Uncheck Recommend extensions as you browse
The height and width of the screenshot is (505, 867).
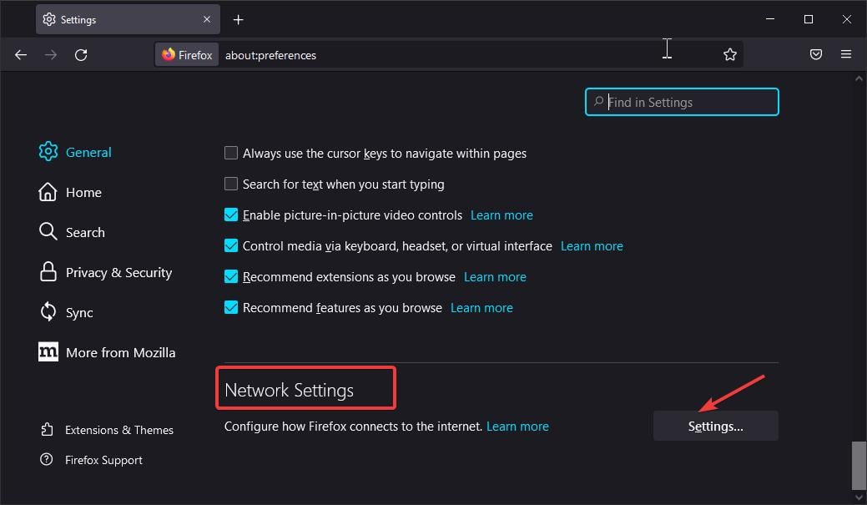pos(231,277)
